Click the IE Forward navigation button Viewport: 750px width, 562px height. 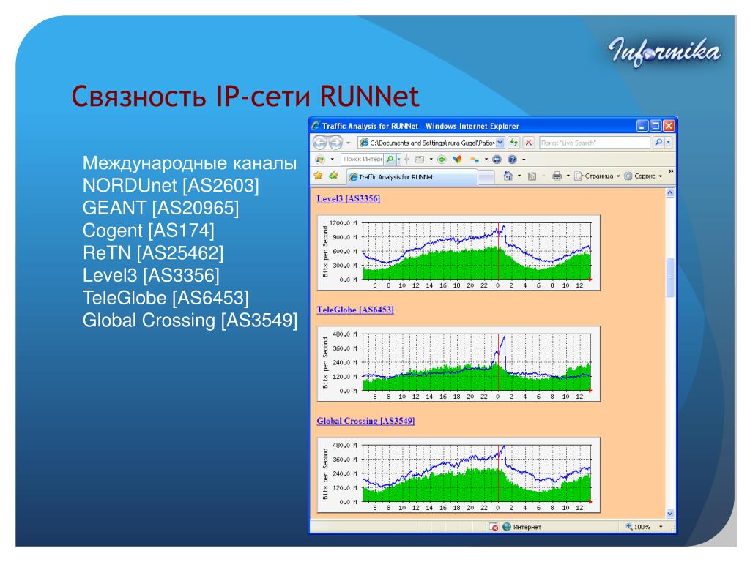click(x=335, y=143)
